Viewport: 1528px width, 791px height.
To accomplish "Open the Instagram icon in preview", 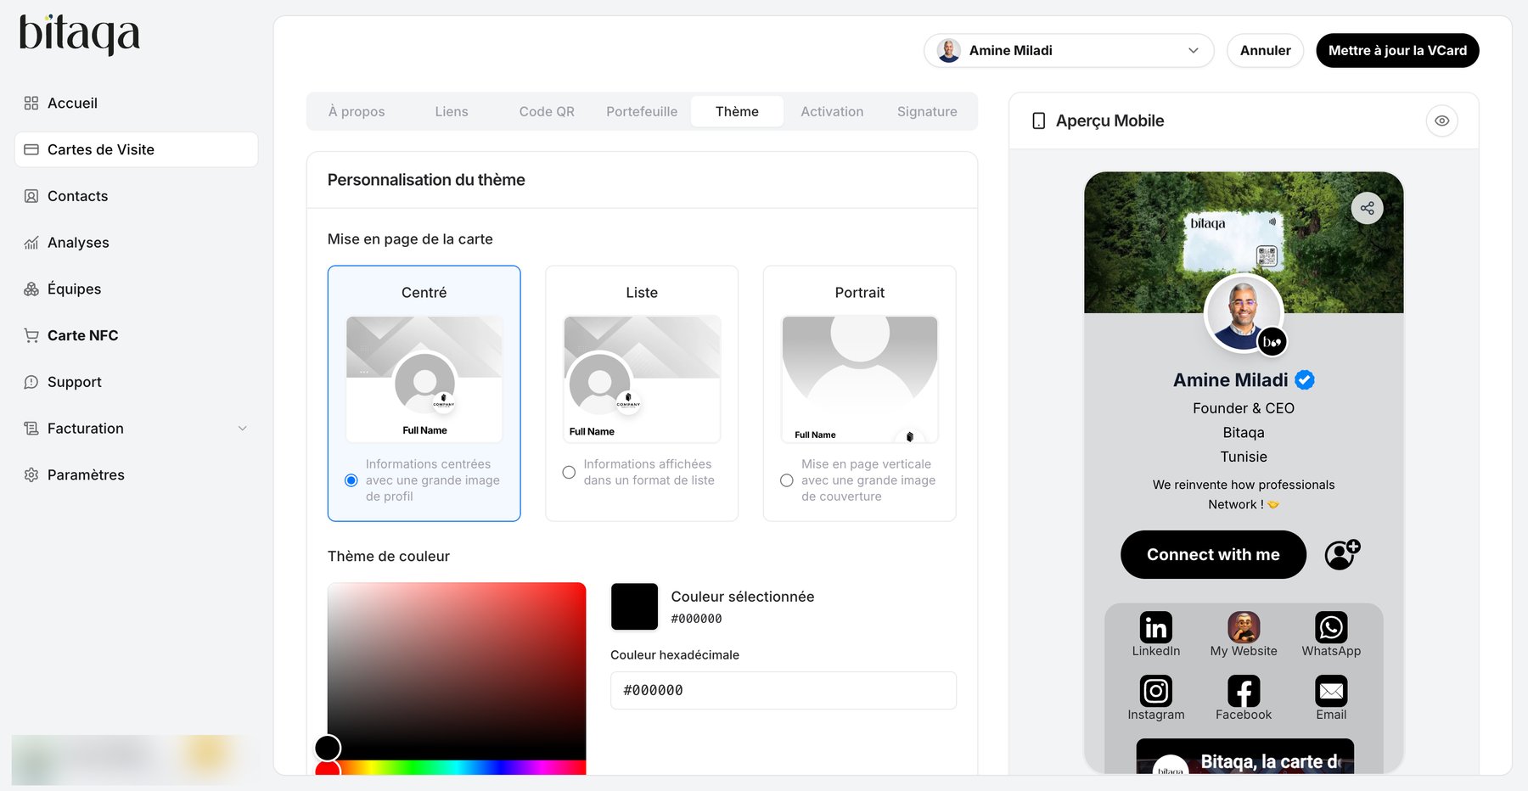I will (1155, 691).
